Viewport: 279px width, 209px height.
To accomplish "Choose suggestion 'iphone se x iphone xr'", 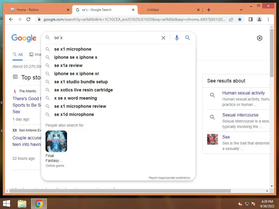I will [x=118, y=73].
